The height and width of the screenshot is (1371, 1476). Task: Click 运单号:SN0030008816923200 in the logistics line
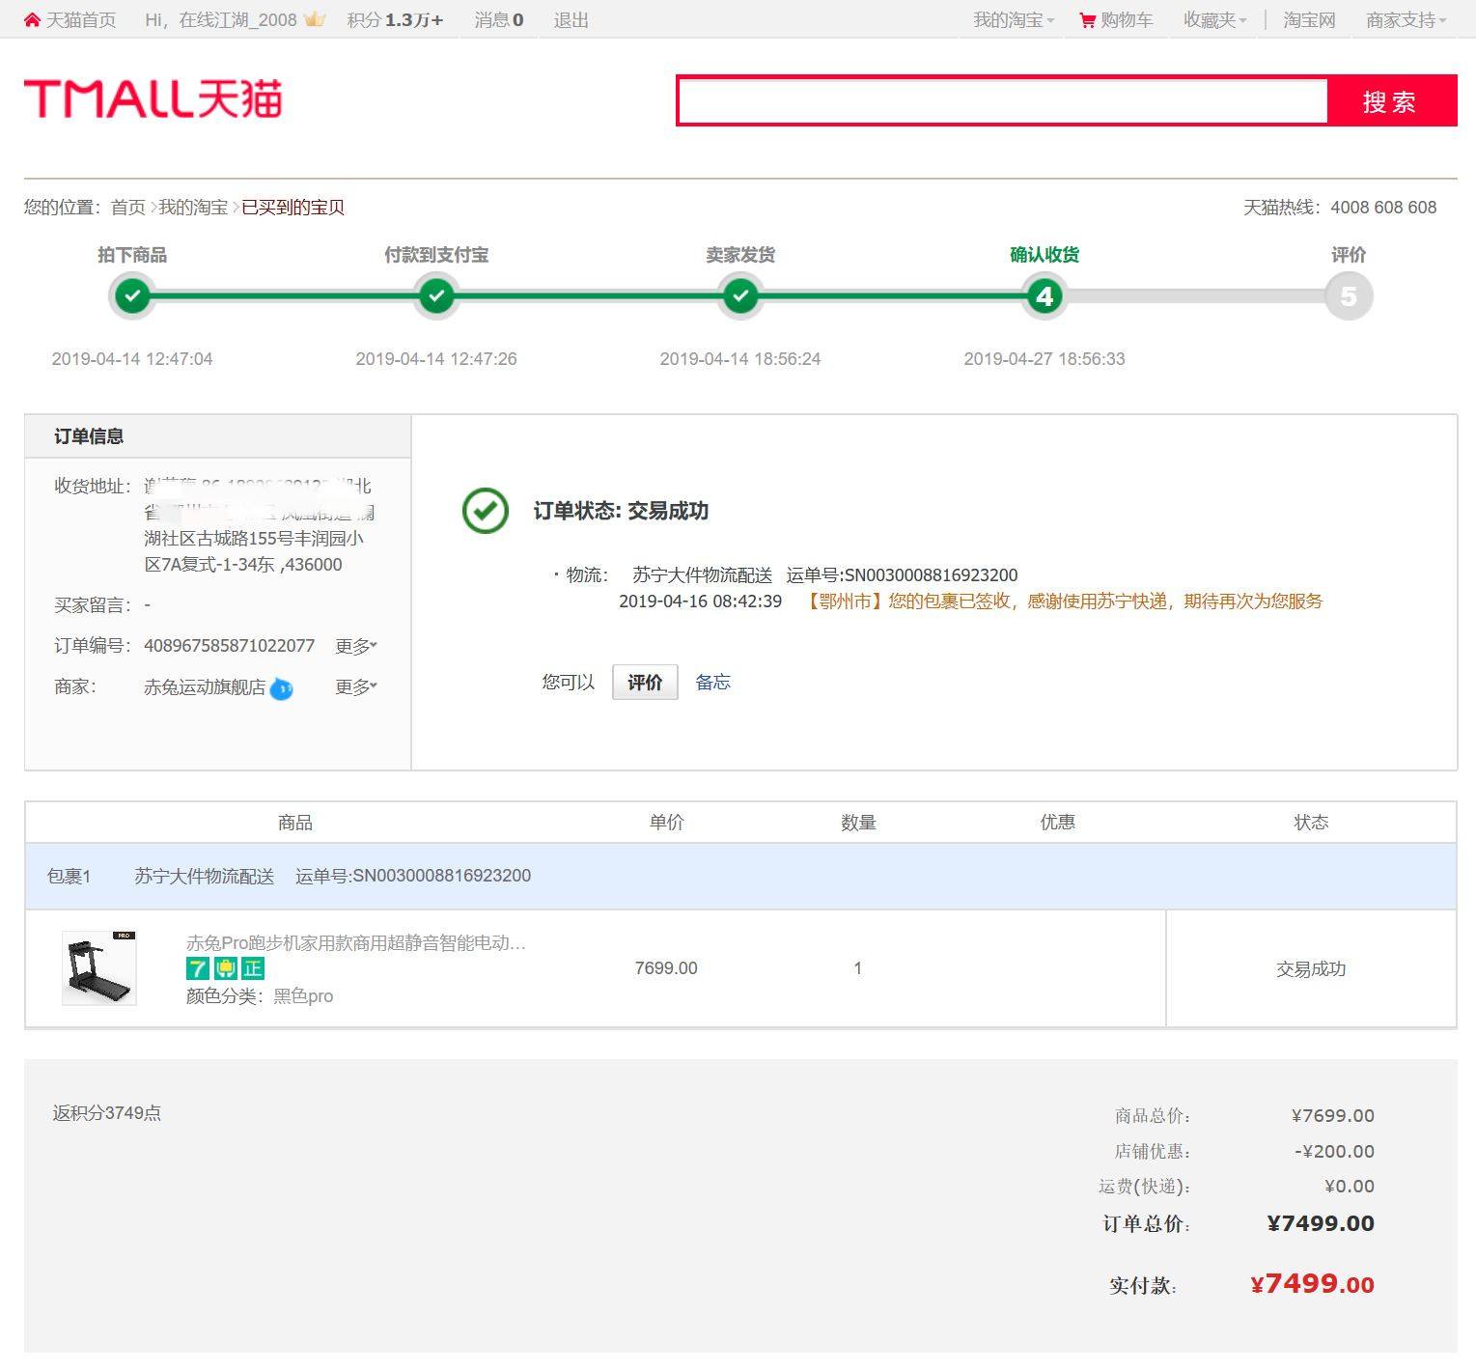(902, 575)
